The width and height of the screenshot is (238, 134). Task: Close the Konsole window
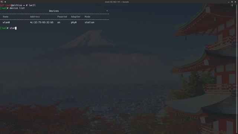point(235,2)
